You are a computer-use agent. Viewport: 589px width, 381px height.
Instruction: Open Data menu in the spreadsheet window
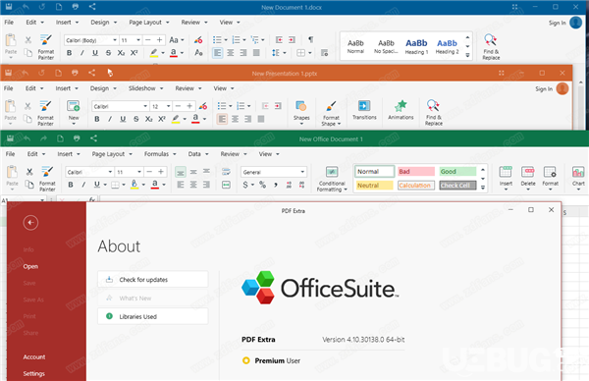coord(198,154)
